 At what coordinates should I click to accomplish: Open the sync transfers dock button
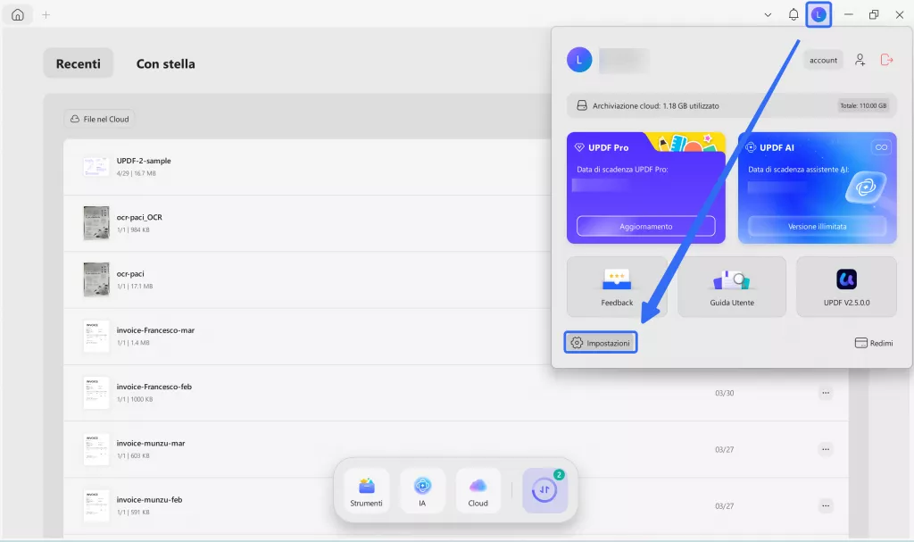pyautogui.click(x=545, y=491)
